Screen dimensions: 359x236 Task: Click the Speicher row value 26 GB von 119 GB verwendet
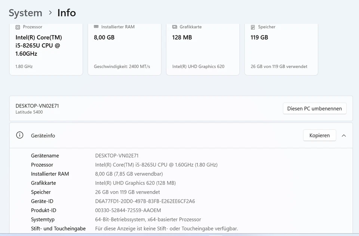point(128,192)
